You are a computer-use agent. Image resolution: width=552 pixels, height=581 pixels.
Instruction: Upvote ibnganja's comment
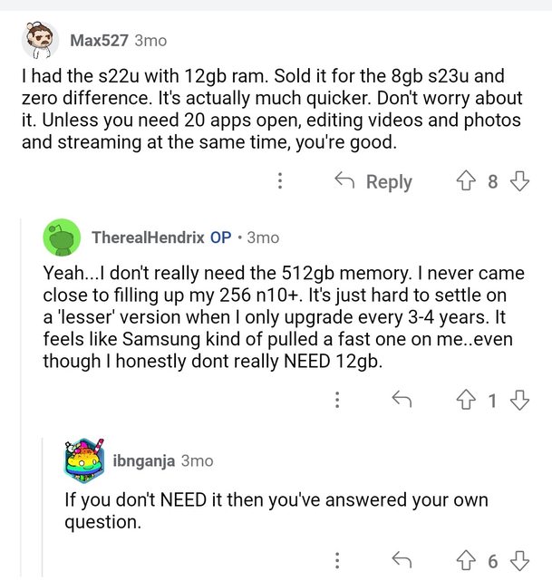pos(465,559)
